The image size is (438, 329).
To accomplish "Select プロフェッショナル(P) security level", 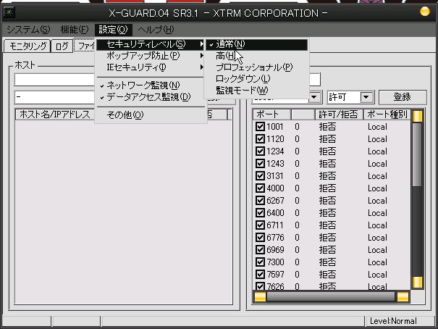I will 257,67.
